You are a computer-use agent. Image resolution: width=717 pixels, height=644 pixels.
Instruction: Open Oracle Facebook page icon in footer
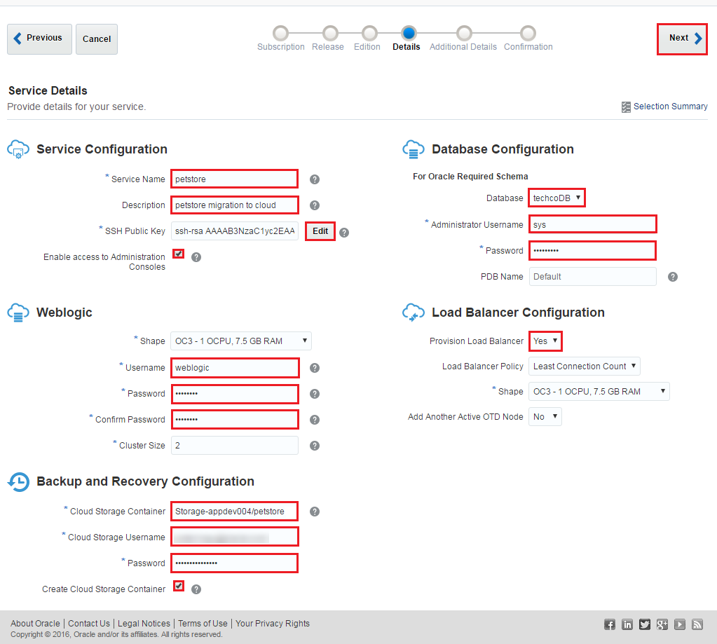click(610, 624)
